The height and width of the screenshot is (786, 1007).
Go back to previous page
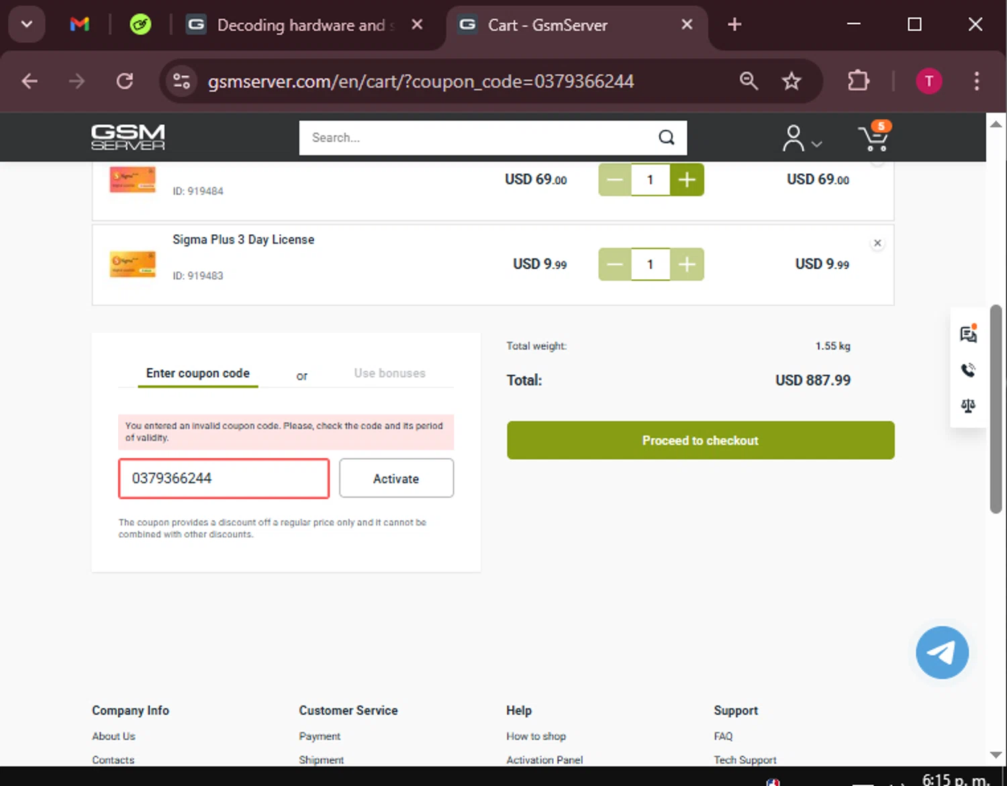click(x=30, y=81)
